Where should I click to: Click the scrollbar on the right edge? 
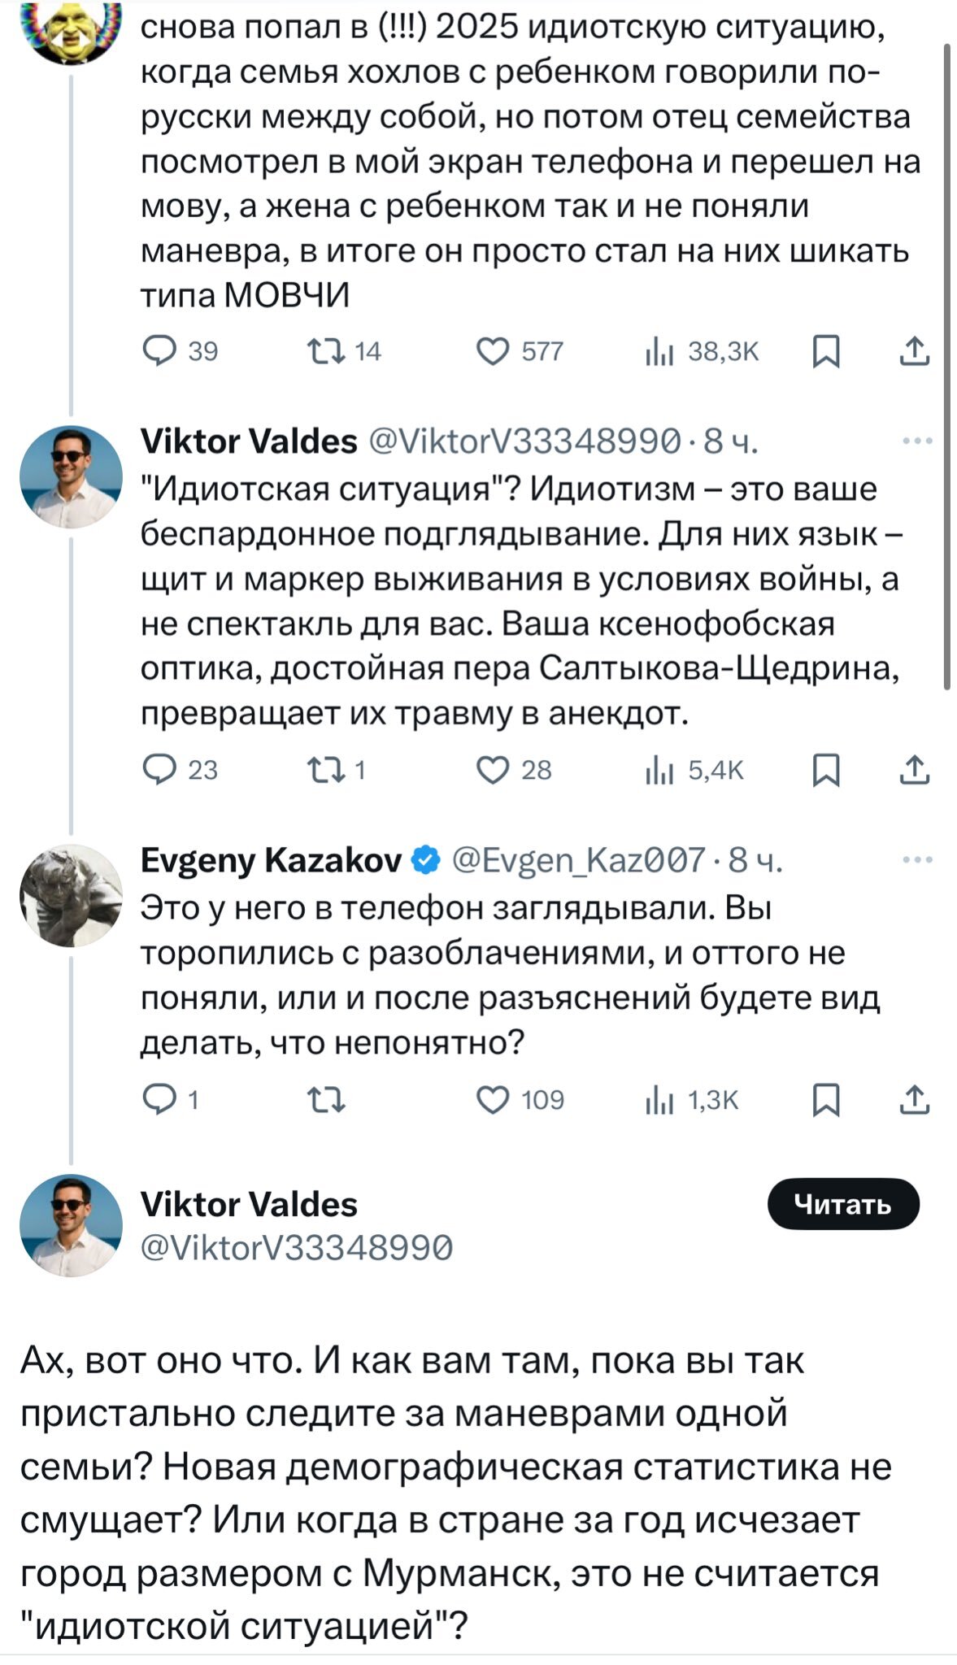(946, 366)
